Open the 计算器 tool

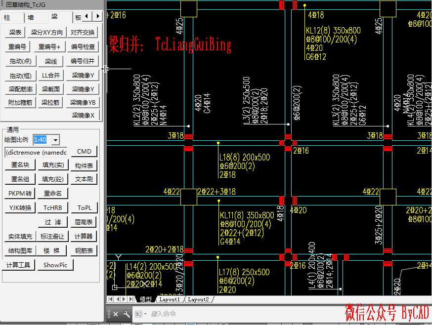(x=84, y=237)
